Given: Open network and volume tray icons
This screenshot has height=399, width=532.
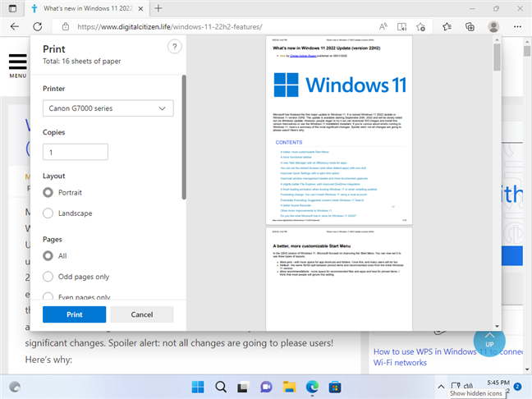Looking at the screenshot, I should pos(461,385).
